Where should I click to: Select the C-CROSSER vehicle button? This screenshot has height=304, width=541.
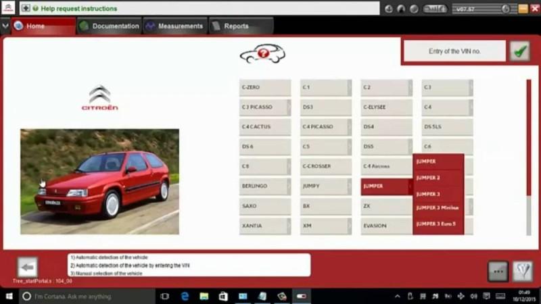click(326, 166)
